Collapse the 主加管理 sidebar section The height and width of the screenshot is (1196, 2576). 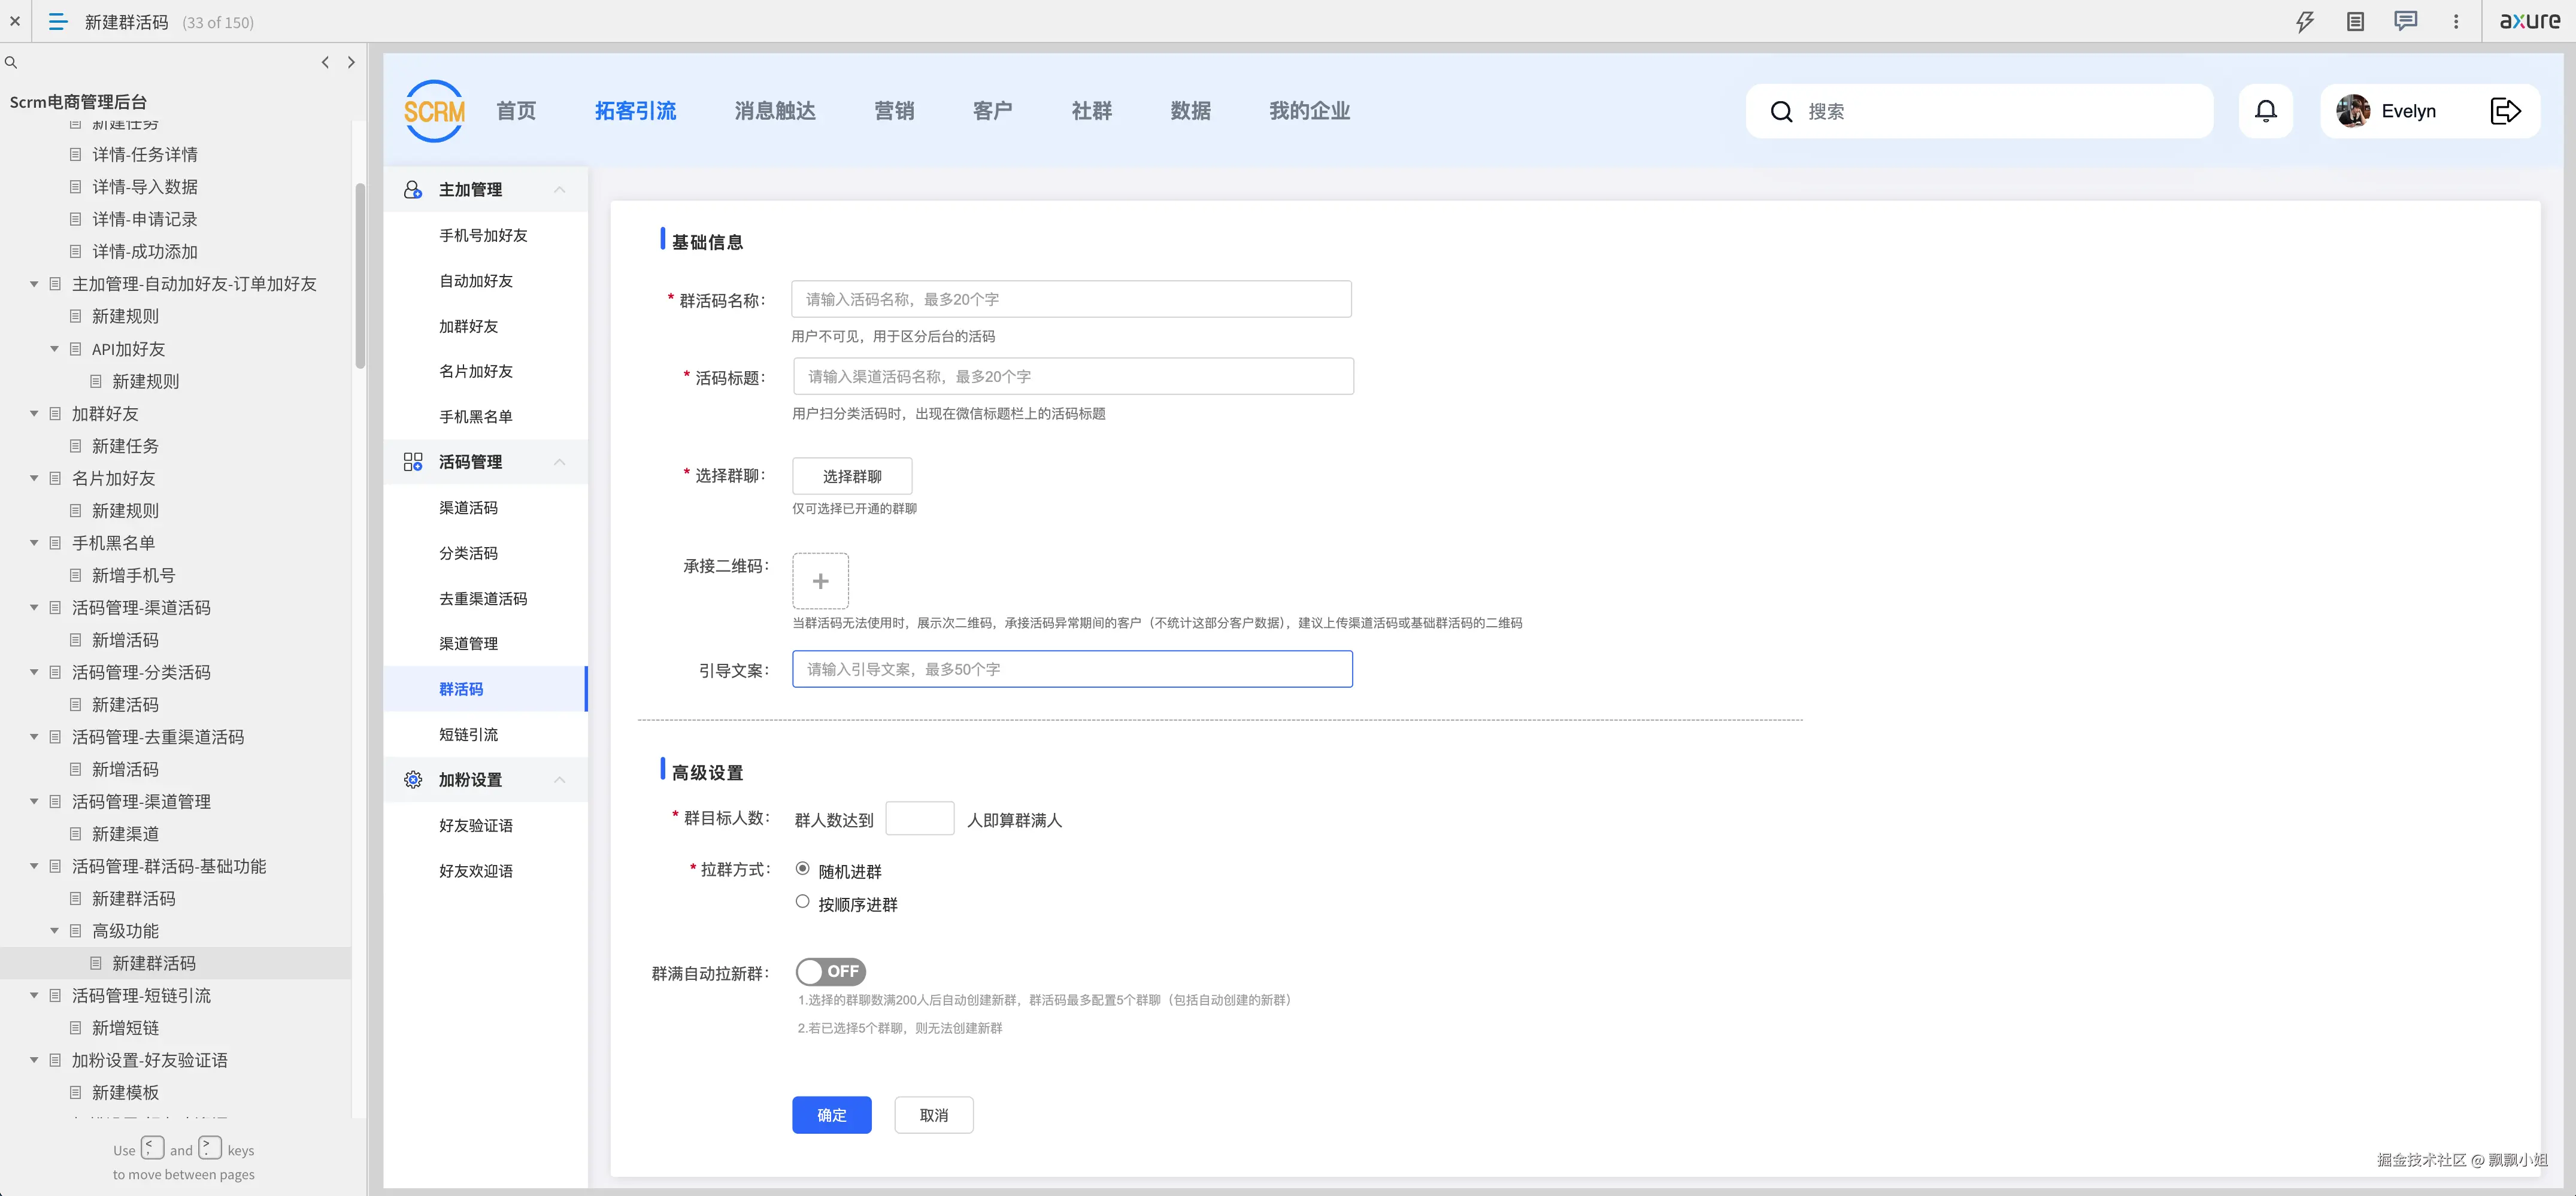click(x=559, y=189)
